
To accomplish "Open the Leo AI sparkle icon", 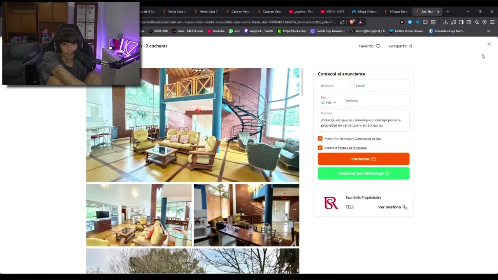I will 477,22.
